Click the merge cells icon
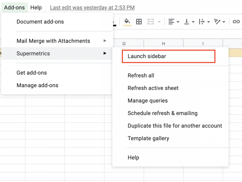 pos(151,21)
